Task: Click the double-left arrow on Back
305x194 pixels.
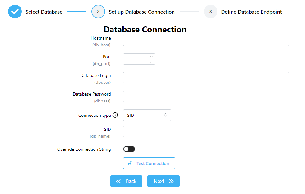Action: pos(118,181)
